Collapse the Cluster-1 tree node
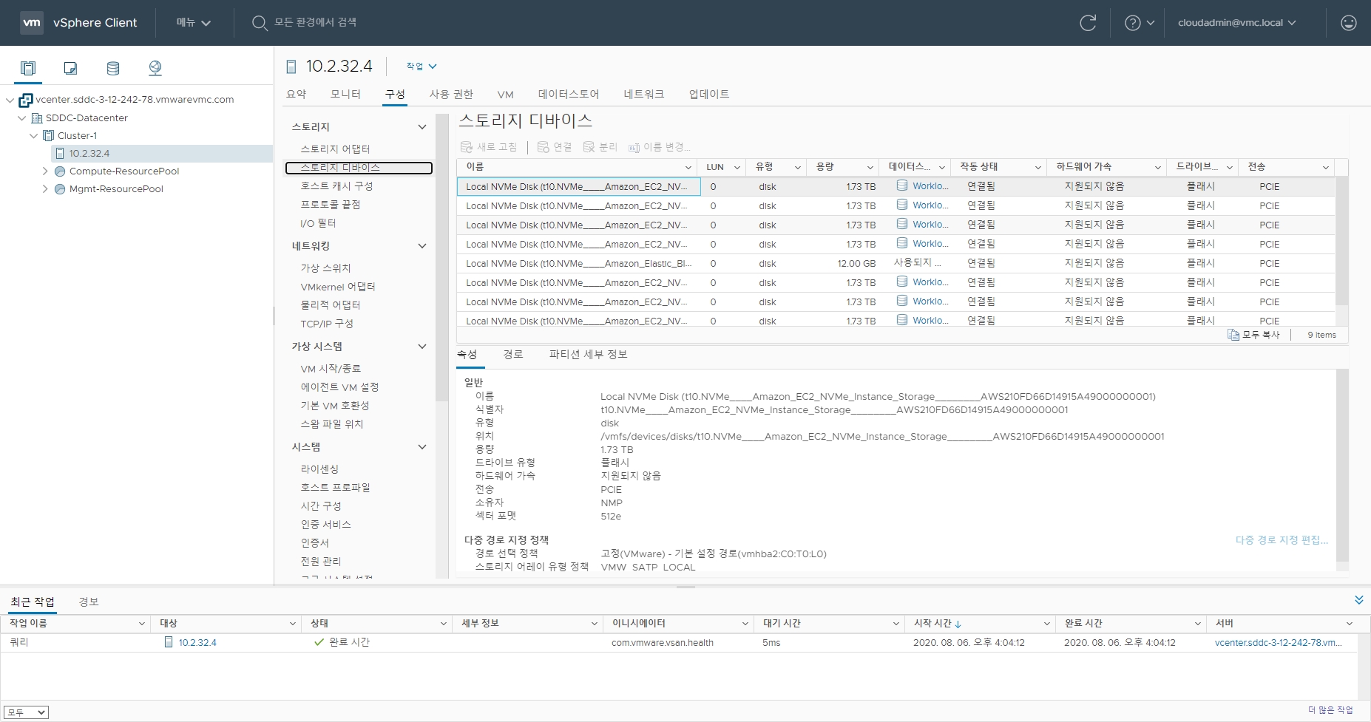Screen dimensions: 1371x722 click(x=33, y=136)
